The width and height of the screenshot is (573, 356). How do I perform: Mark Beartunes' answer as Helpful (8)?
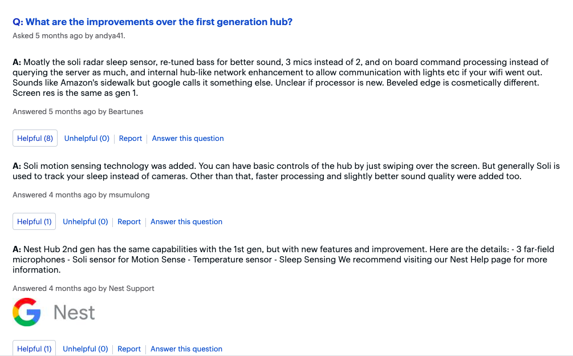pyautogui.click(x=35, y=138)
